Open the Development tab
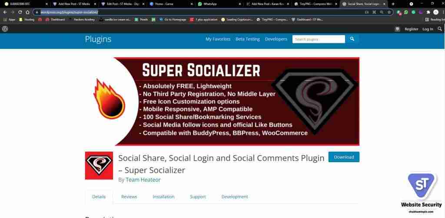 pyautogui.click(x=235, y=196)
